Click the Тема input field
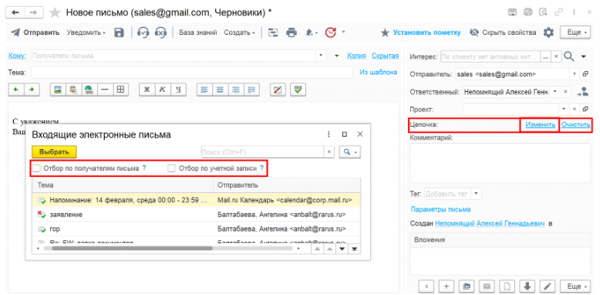This screenshot has width=600, height=295. 192,73
